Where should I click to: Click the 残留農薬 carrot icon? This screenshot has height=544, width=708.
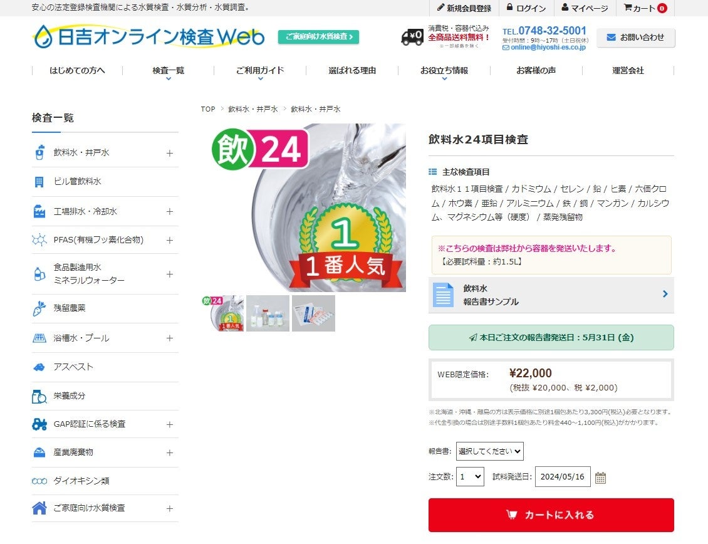[x=39, y=308]
